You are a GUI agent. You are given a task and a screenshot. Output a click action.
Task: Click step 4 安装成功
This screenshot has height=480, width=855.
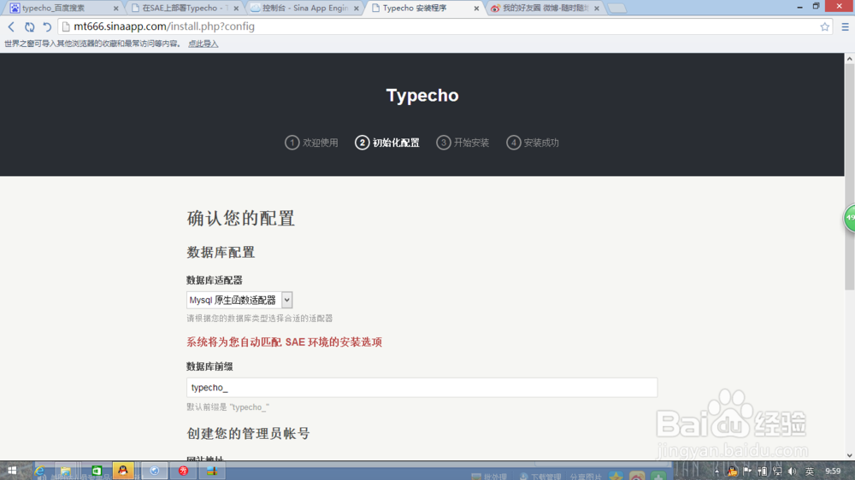[x=532, y=143]
